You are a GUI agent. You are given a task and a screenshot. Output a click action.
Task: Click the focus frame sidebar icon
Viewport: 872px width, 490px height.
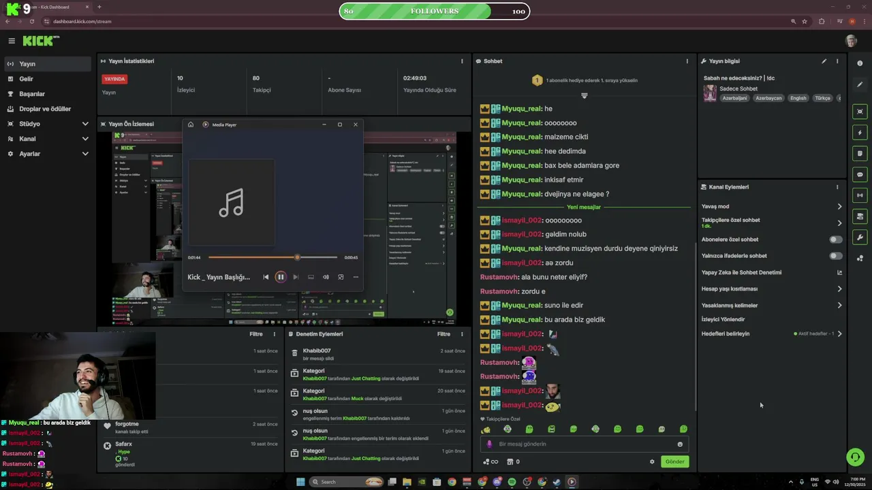860,112
